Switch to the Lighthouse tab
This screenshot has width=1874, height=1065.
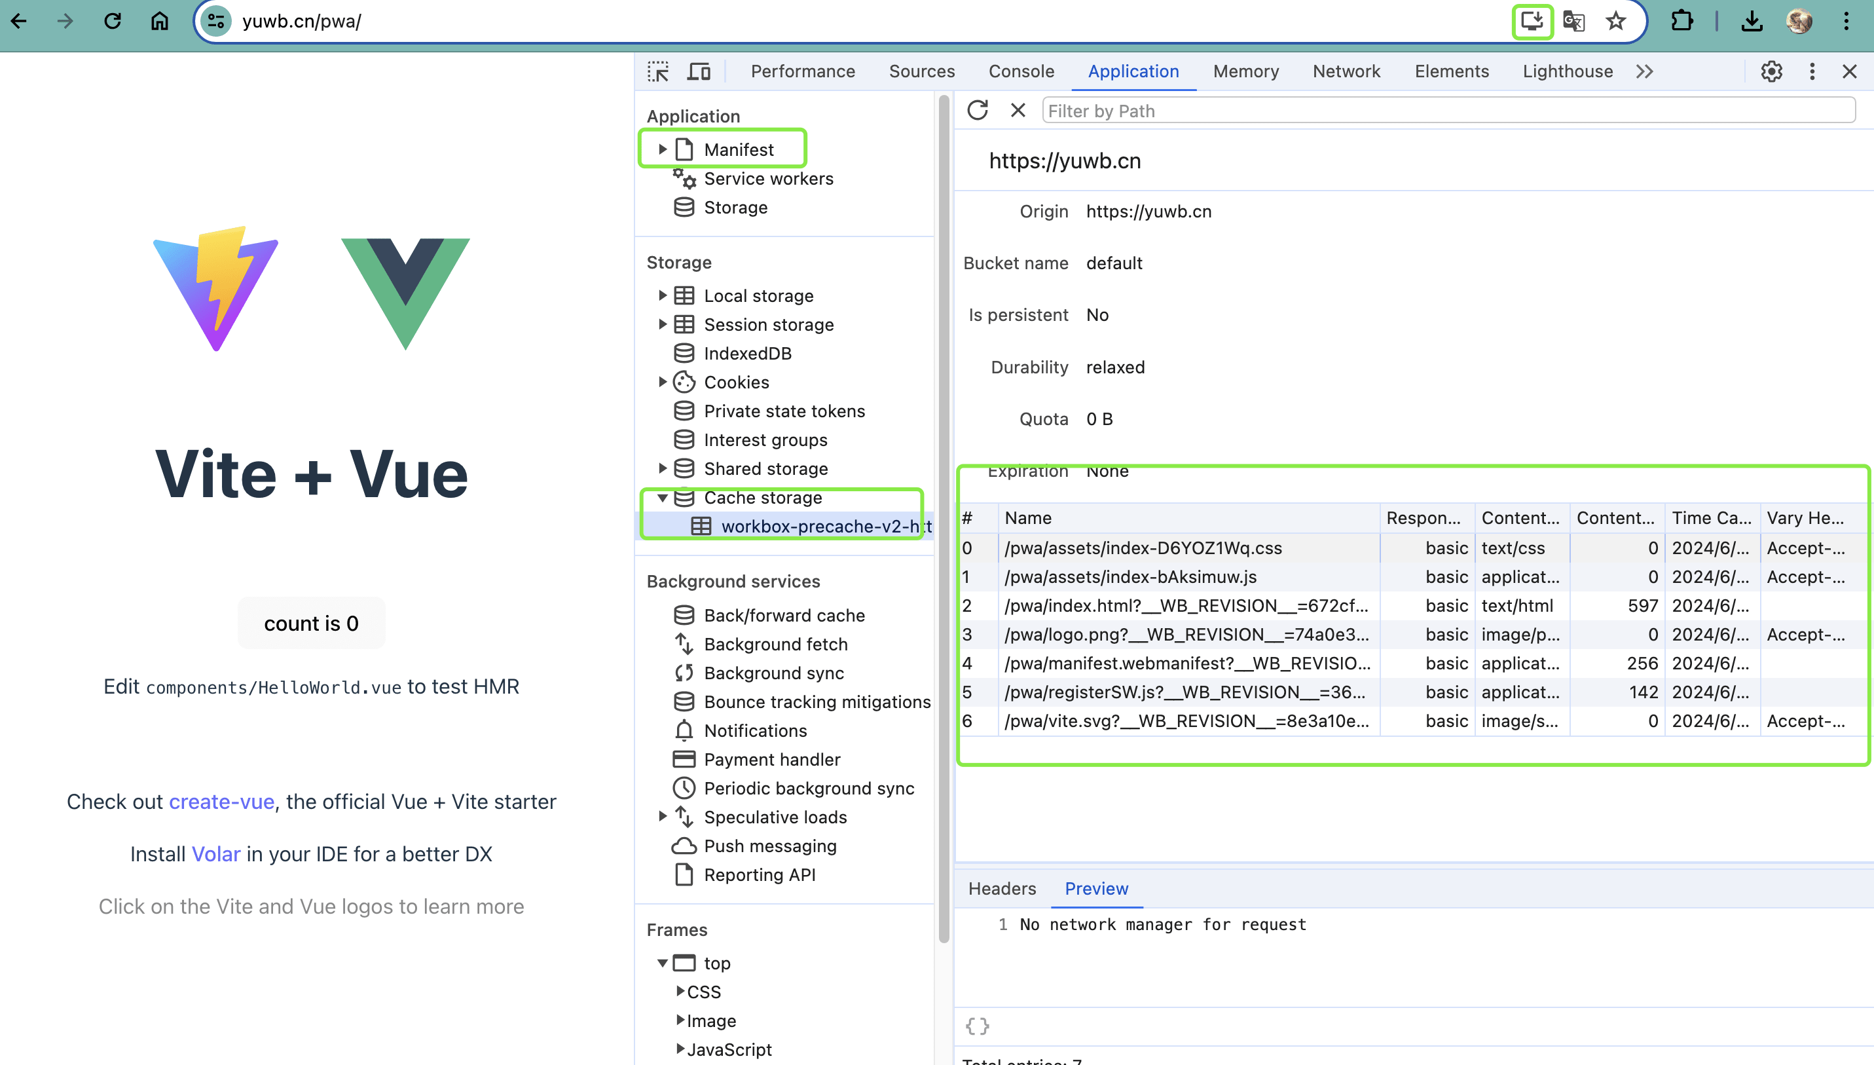[x=1568, y=71]
